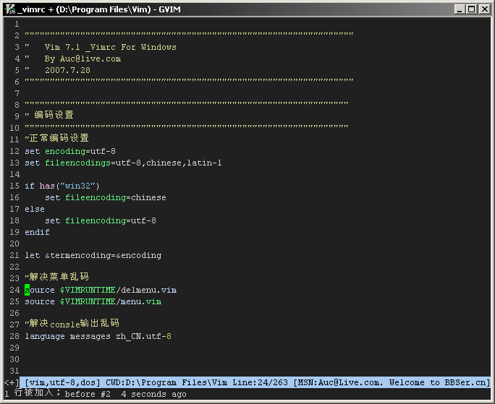The height and width of the screenshot is (404, 495).
Task: Click 'fileencodings=utf-8,chinese,latin-1' on line 13
Action: 133,163
